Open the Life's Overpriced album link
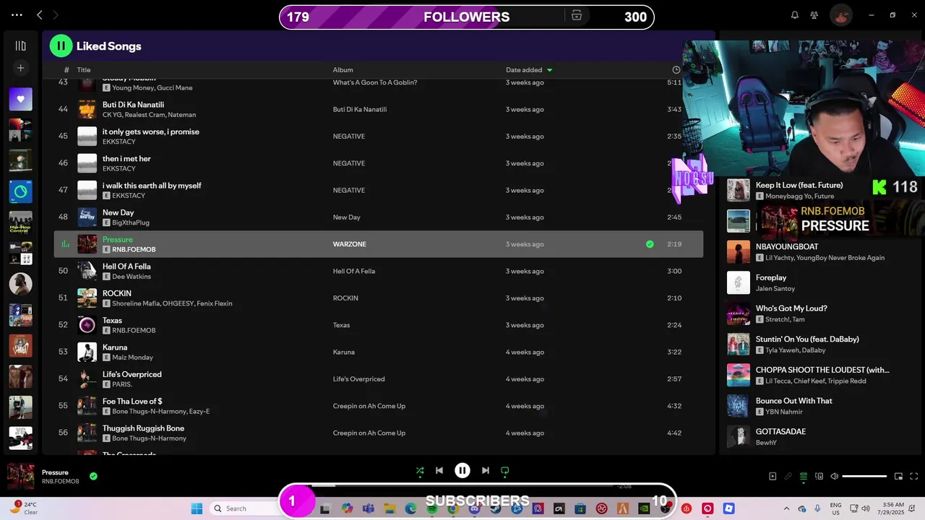925x520 pixels. 358,379
